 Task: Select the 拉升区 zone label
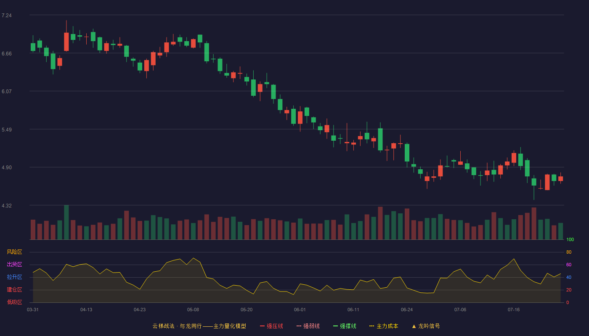(x=14, y=277)
